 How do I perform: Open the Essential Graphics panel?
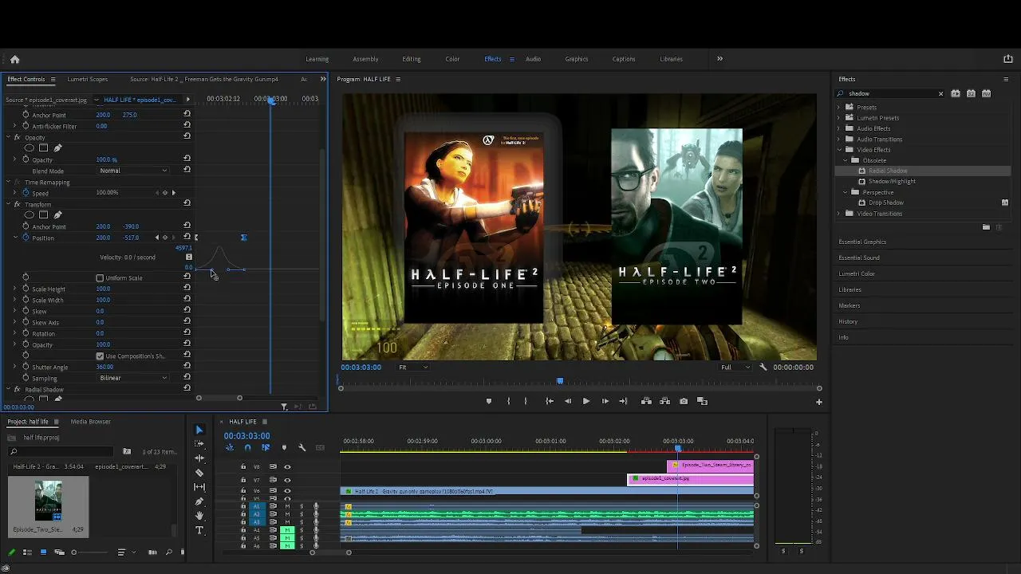click(862, 242)
